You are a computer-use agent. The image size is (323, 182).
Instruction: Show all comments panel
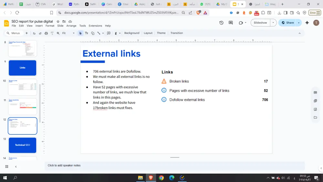pos(231,23)
